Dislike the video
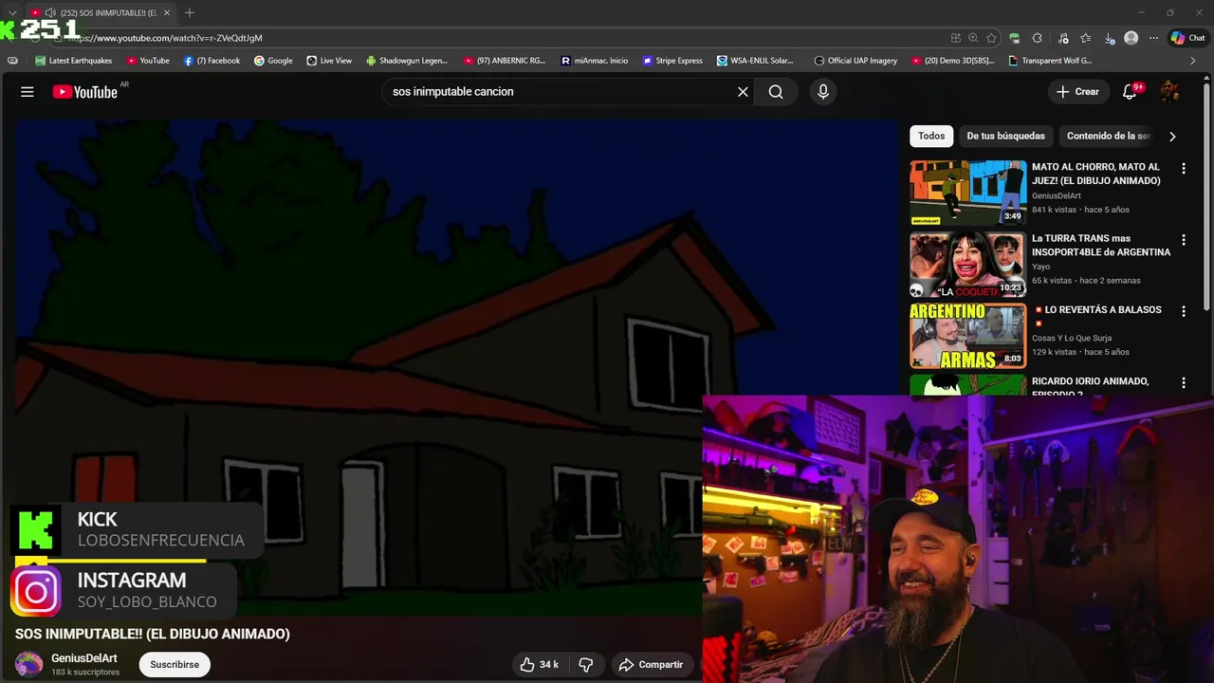The width and height of the screenshot is (1214, 683). click(586, 664)
